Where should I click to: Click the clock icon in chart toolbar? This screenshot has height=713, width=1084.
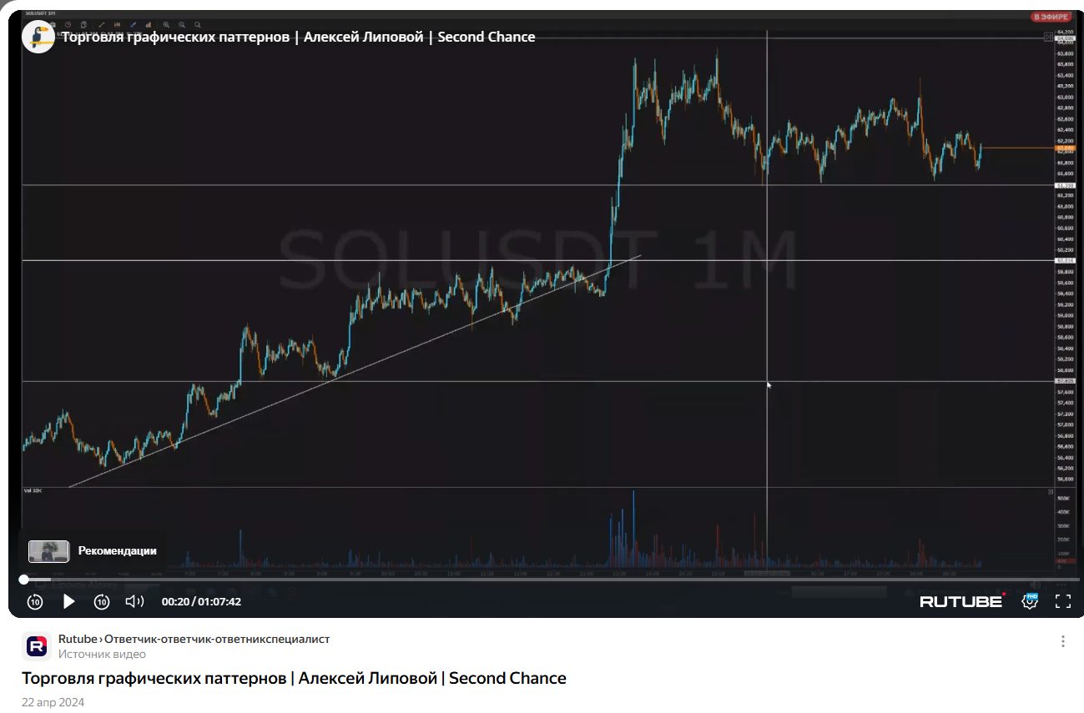[68, 26]
